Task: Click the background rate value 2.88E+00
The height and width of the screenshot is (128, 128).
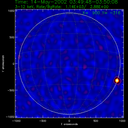Action: click(x=99, y=7)
